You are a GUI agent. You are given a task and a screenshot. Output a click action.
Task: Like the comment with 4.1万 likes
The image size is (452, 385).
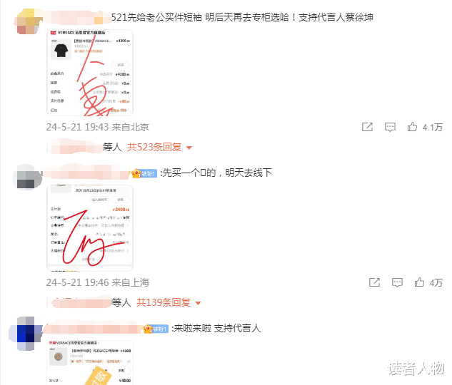point(412,127)
